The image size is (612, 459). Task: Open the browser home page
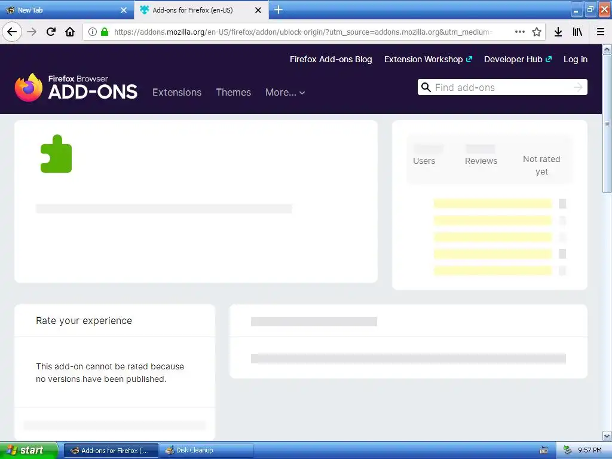[70, 32]
